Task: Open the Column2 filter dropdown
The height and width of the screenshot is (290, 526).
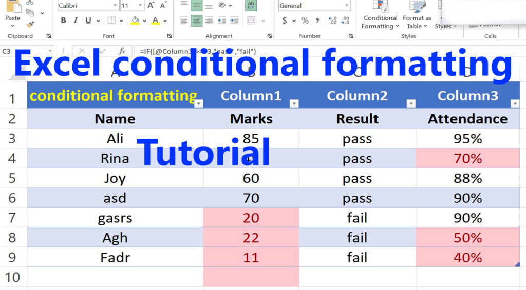Action: click(x=411, y=103)
